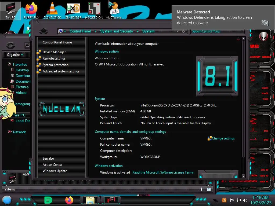This screenshot has width=275, height=206.
Task: Switch to File Explorer on the taskbar
Action: [x=90, y=200]
